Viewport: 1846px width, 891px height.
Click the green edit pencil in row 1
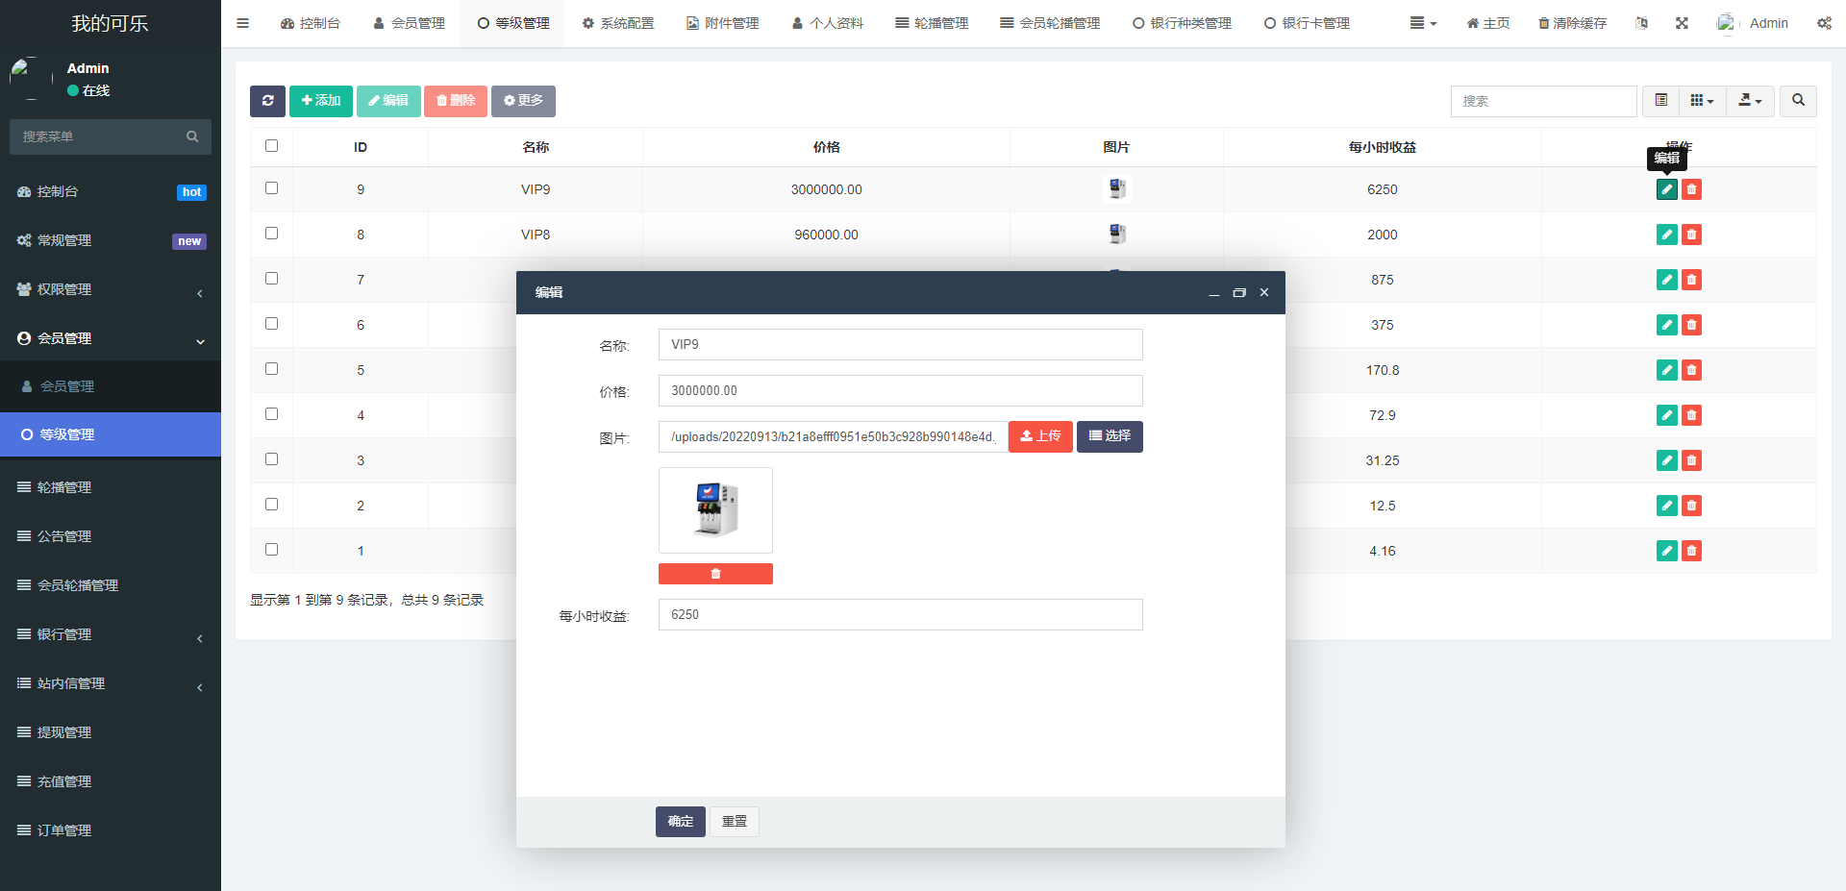tap(1666, 551)
